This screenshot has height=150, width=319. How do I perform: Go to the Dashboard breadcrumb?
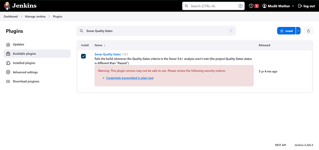click(11, 16)
